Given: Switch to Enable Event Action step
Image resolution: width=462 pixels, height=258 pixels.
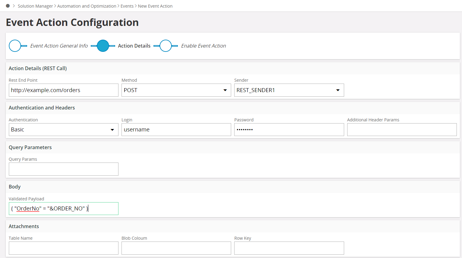Looking at the screenshot, I should (x=203, y=46).
